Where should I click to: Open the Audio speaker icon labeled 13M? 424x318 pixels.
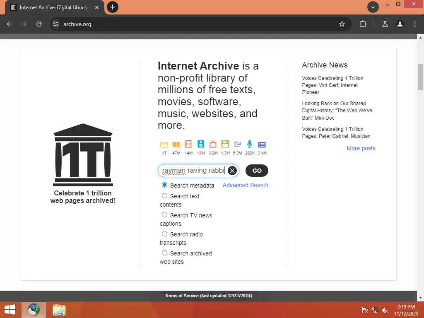pos(201,144)
